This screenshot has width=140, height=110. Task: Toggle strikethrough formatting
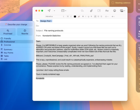(91, 16)
